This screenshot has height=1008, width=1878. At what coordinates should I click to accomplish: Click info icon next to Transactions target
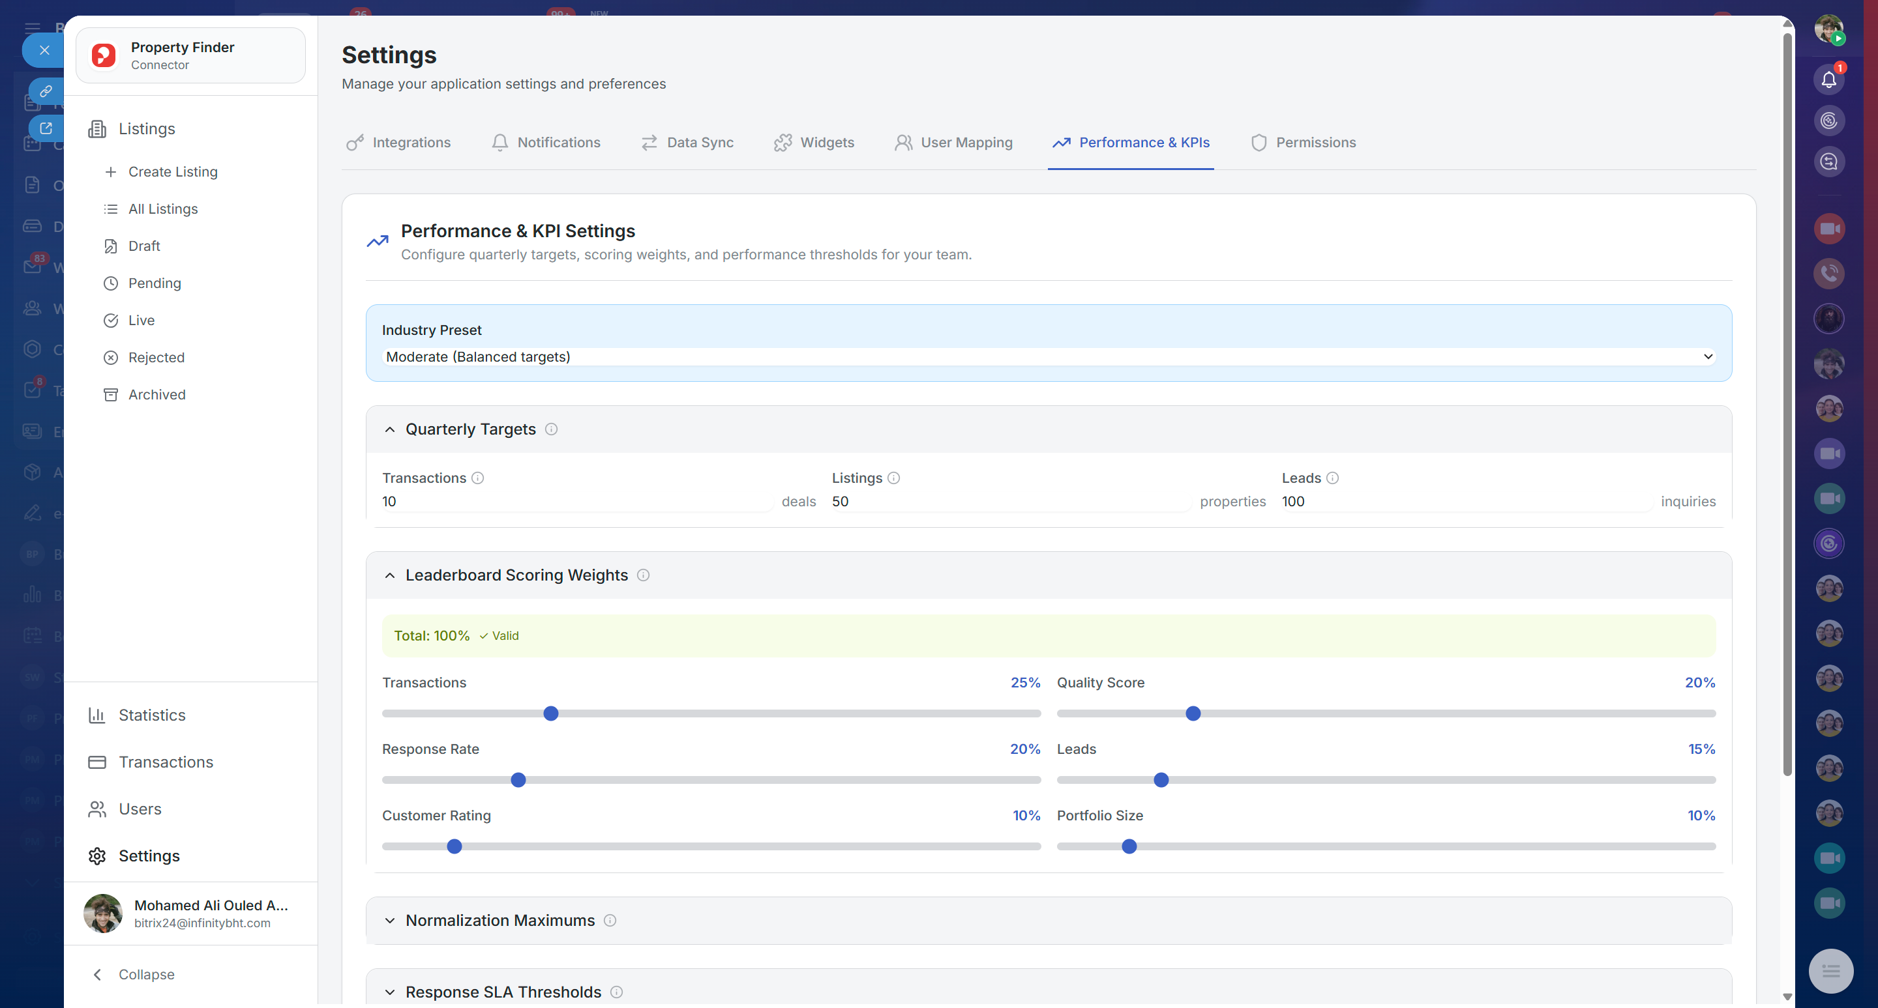coord(477,478)
